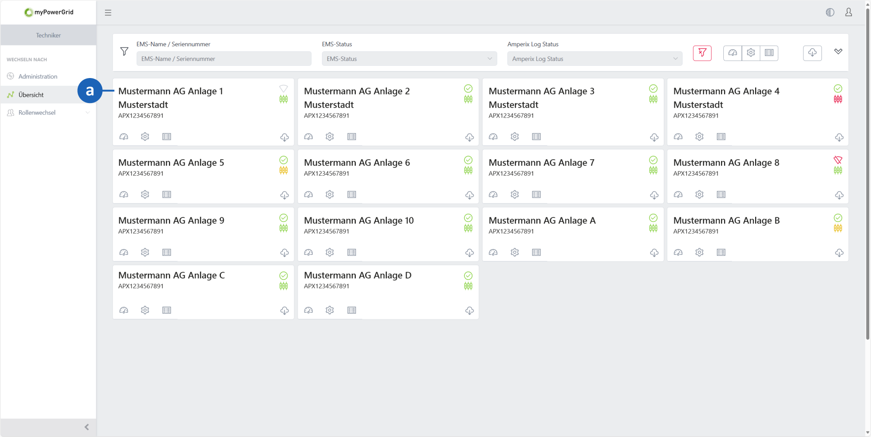
Task: Toggle the hamburger sidebar menu
Action: 108,13
